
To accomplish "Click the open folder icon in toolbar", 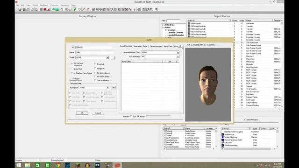I will pyautogui.click(x=20, y=9).
